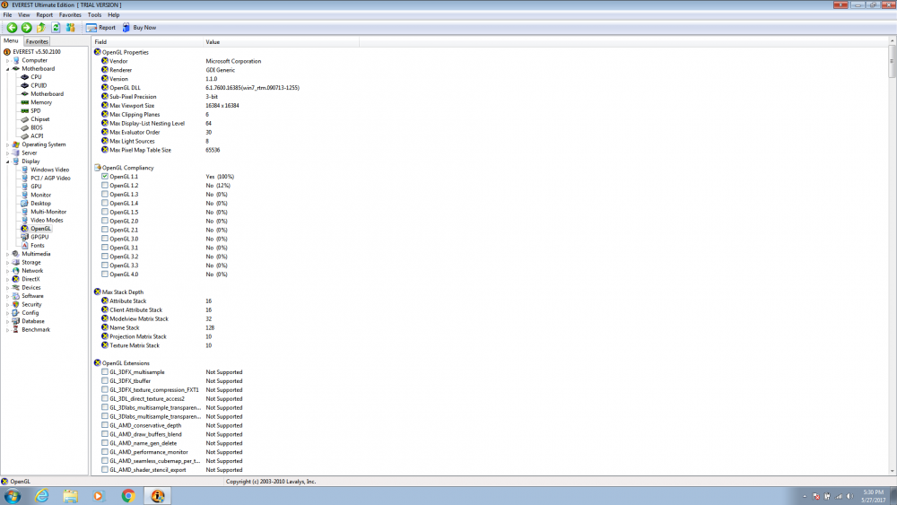The height and width of the screenshot is (505, 897).
Task: Expand the Multimedia tree node
Action: (7, 254)
